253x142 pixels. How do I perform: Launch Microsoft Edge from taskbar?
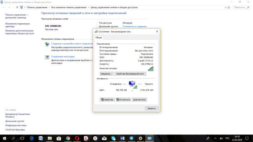(32, 138)
